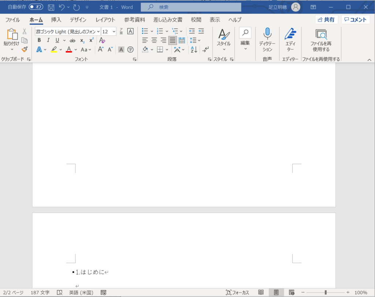Click the zoom slider in status bar
375x297 pixels.
point(325,293)
